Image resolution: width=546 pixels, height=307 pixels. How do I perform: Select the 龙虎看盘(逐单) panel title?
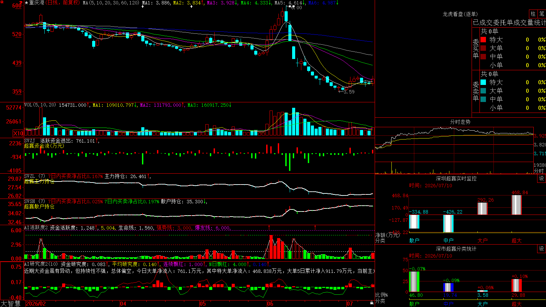coord(460,14)
